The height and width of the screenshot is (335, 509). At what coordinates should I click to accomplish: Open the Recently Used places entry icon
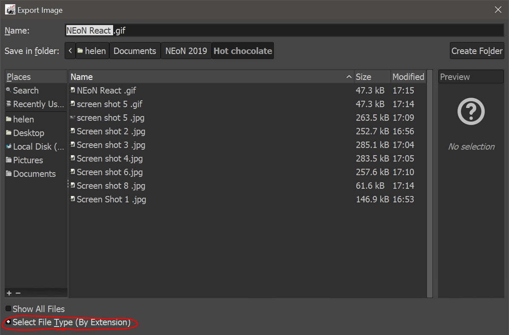(9, 104)
